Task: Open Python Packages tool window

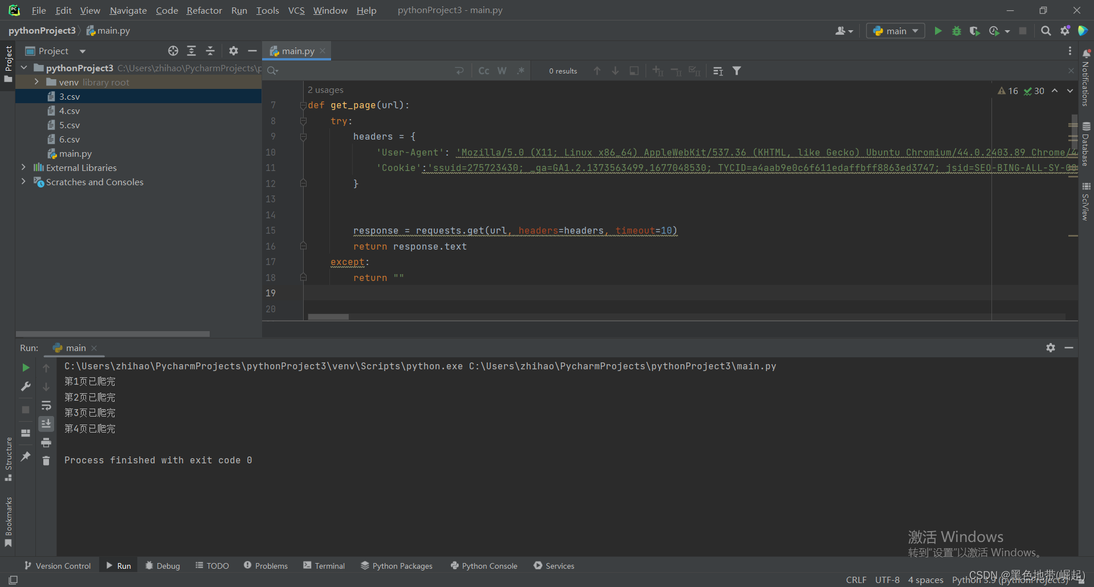Action: click(x=397, y=566)
